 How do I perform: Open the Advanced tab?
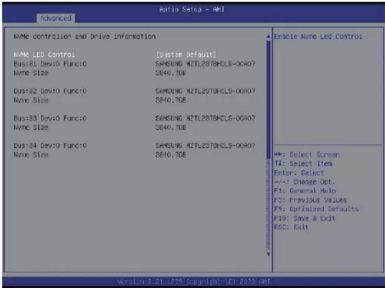56,18
